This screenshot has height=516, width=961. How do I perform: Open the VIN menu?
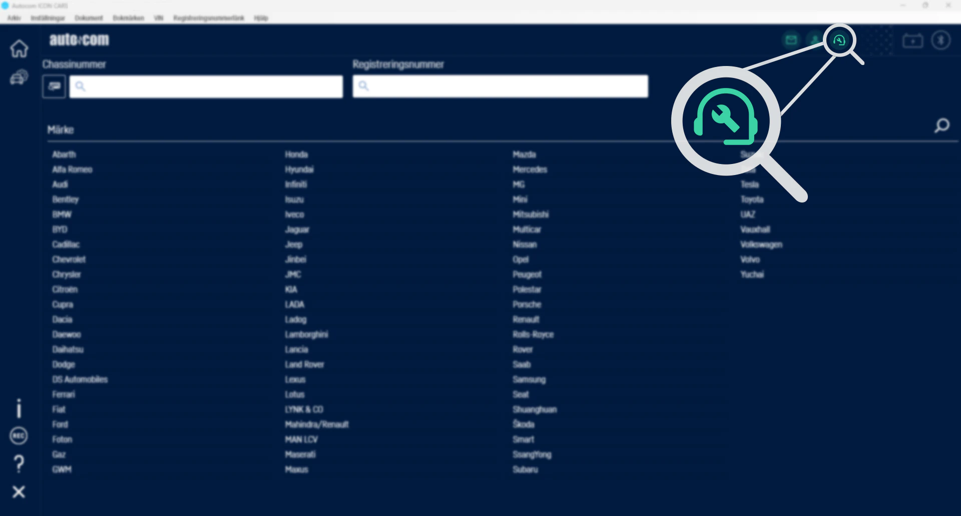[159, 18]
